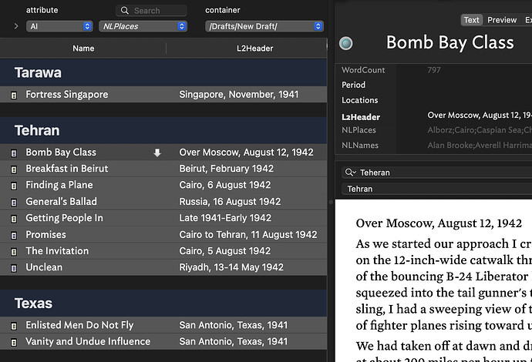Click note text heading Over Moscow, August 12, 1942

tap(439, 223)
